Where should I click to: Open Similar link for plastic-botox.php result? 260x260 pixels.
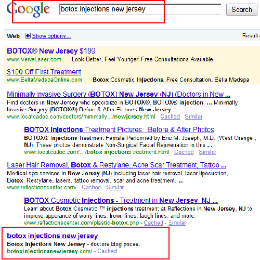[177, 223]
